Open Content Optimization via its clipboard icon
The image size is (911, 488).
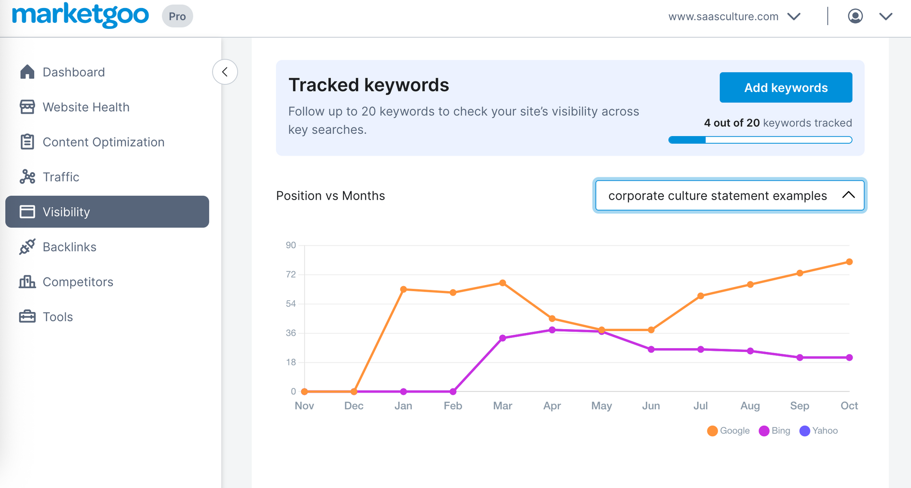28,141
